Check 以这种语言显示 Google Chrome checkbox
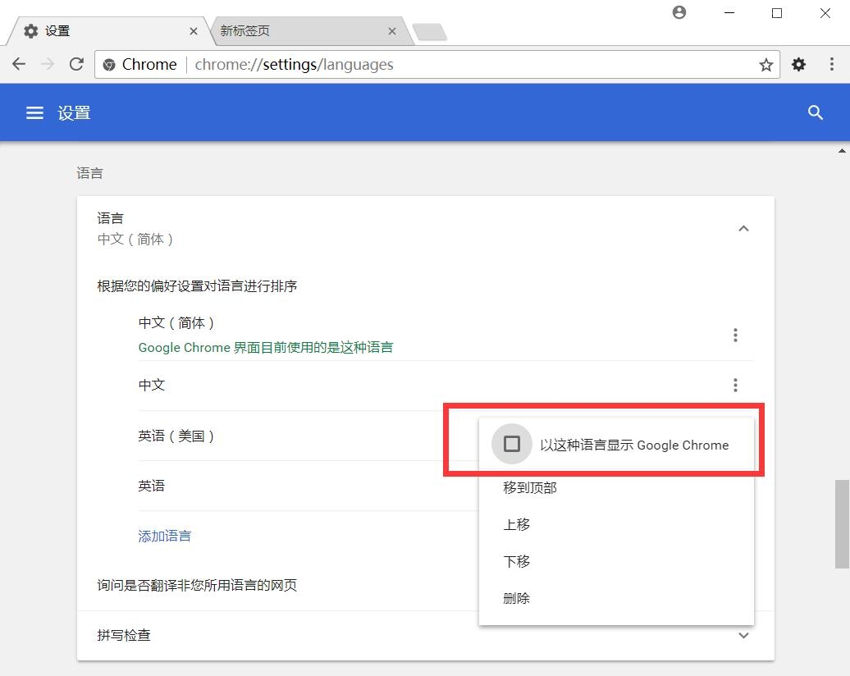Viewport: 850px width, 676px height. 512,445
